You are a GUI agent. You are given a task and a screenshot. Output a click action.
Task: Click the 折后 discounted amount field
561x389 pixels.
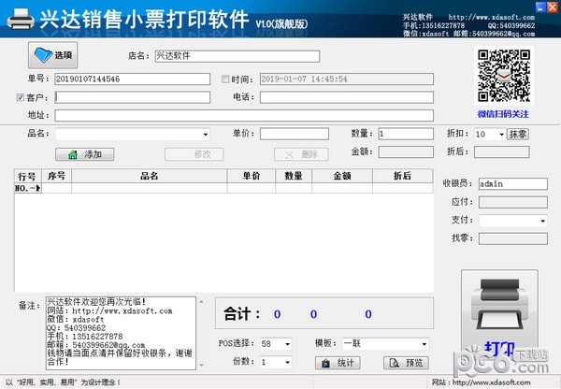pyautogui.click(x=501, y=152)
